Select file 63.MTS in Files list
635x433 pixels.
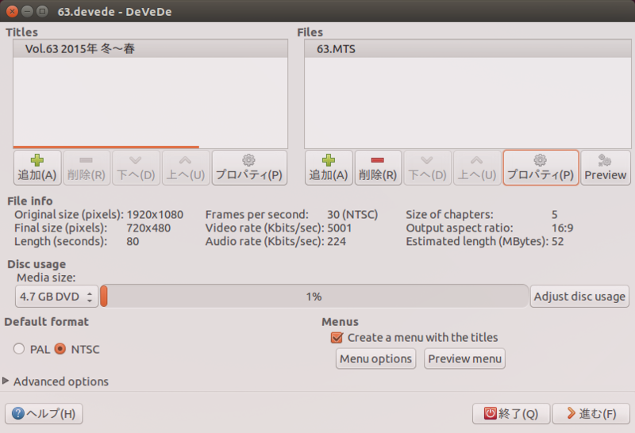(x=468, y=49)
